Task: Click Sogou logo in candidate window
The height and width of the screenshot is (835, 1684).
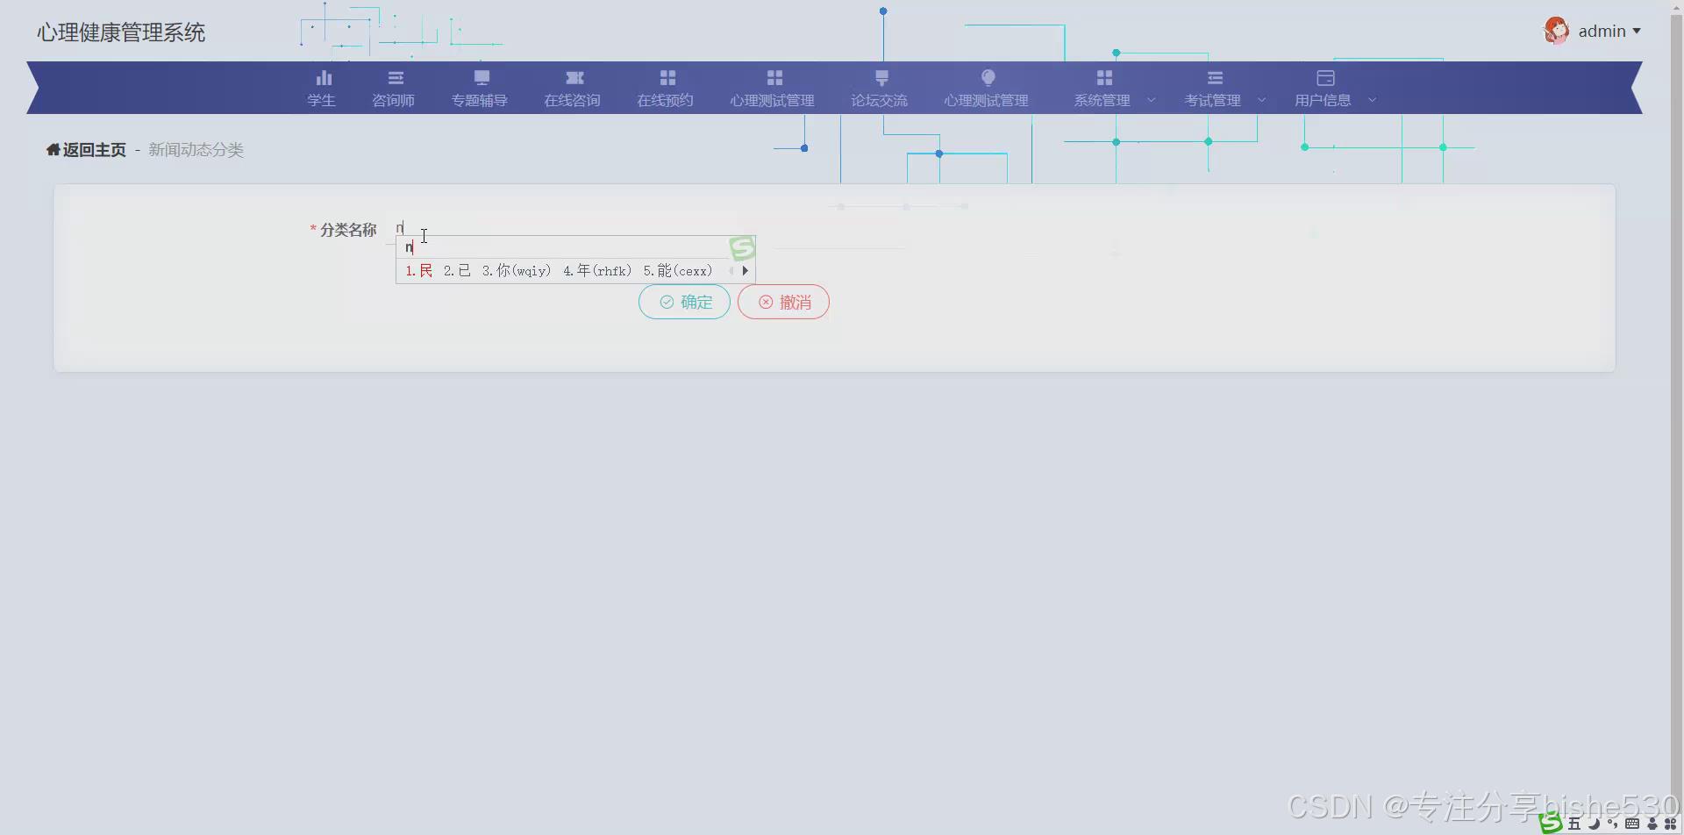Action: [x=742, y=248]
